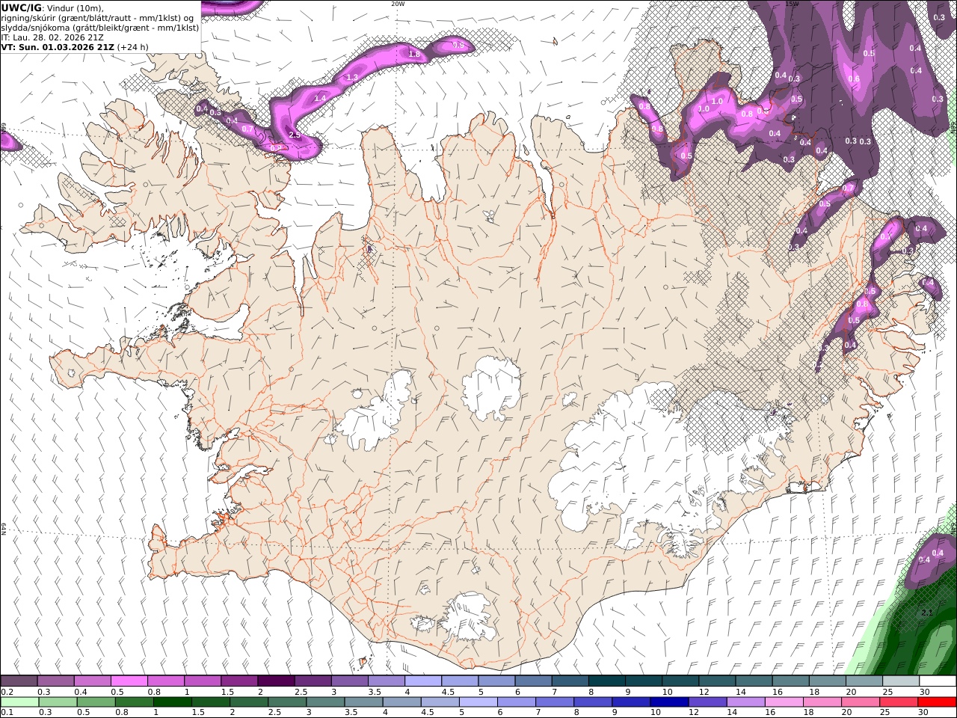Select upper legend swatch between 0.5 and 0.8
Image resolution: width=957 pixels, height=718 pixels.
[x=129, y=681]
